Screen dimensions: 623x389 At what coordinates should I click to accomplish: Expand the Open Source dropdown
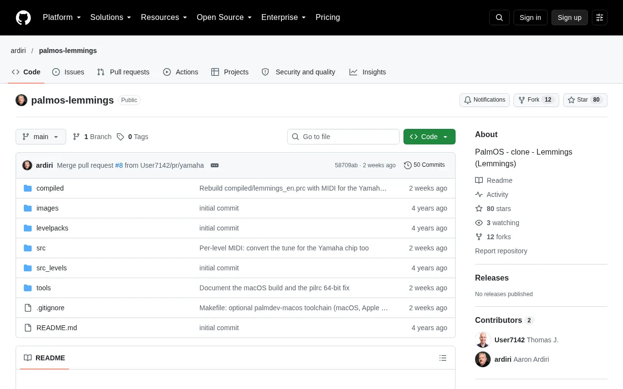click(224, 18)
